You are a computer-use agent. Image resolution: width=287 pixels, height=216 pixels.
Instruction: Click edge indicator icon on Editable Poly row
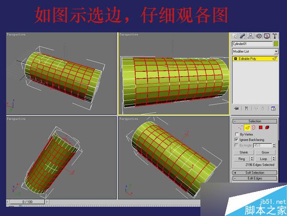274,59
